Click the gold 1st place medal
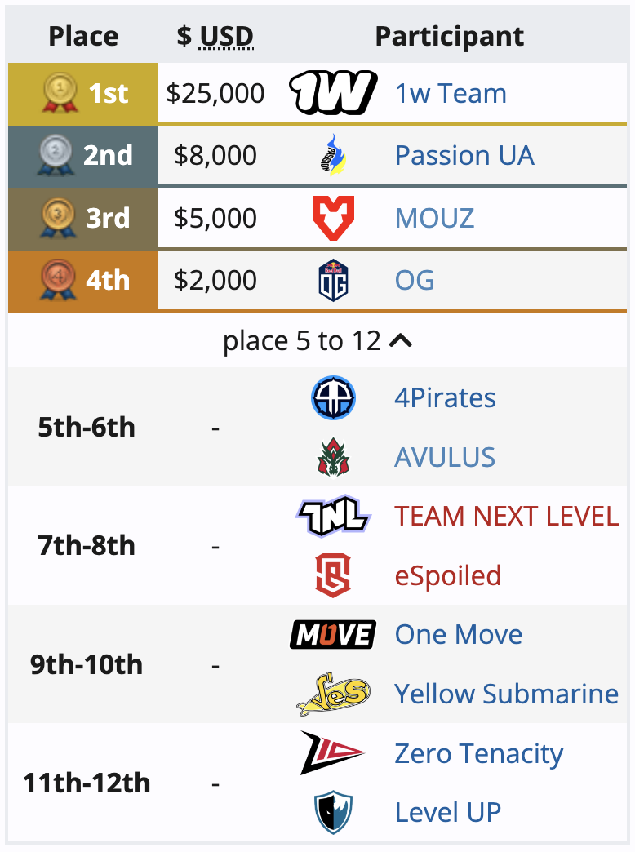 click(x=60, y=93)
